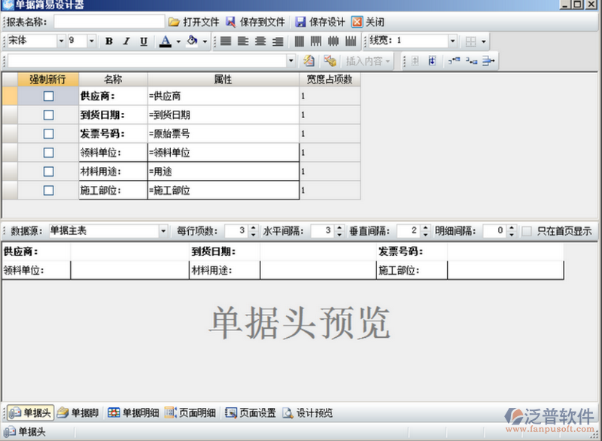Click the clear formula eraser icon
Screen dimensions: 602x441
pos(330,61)
